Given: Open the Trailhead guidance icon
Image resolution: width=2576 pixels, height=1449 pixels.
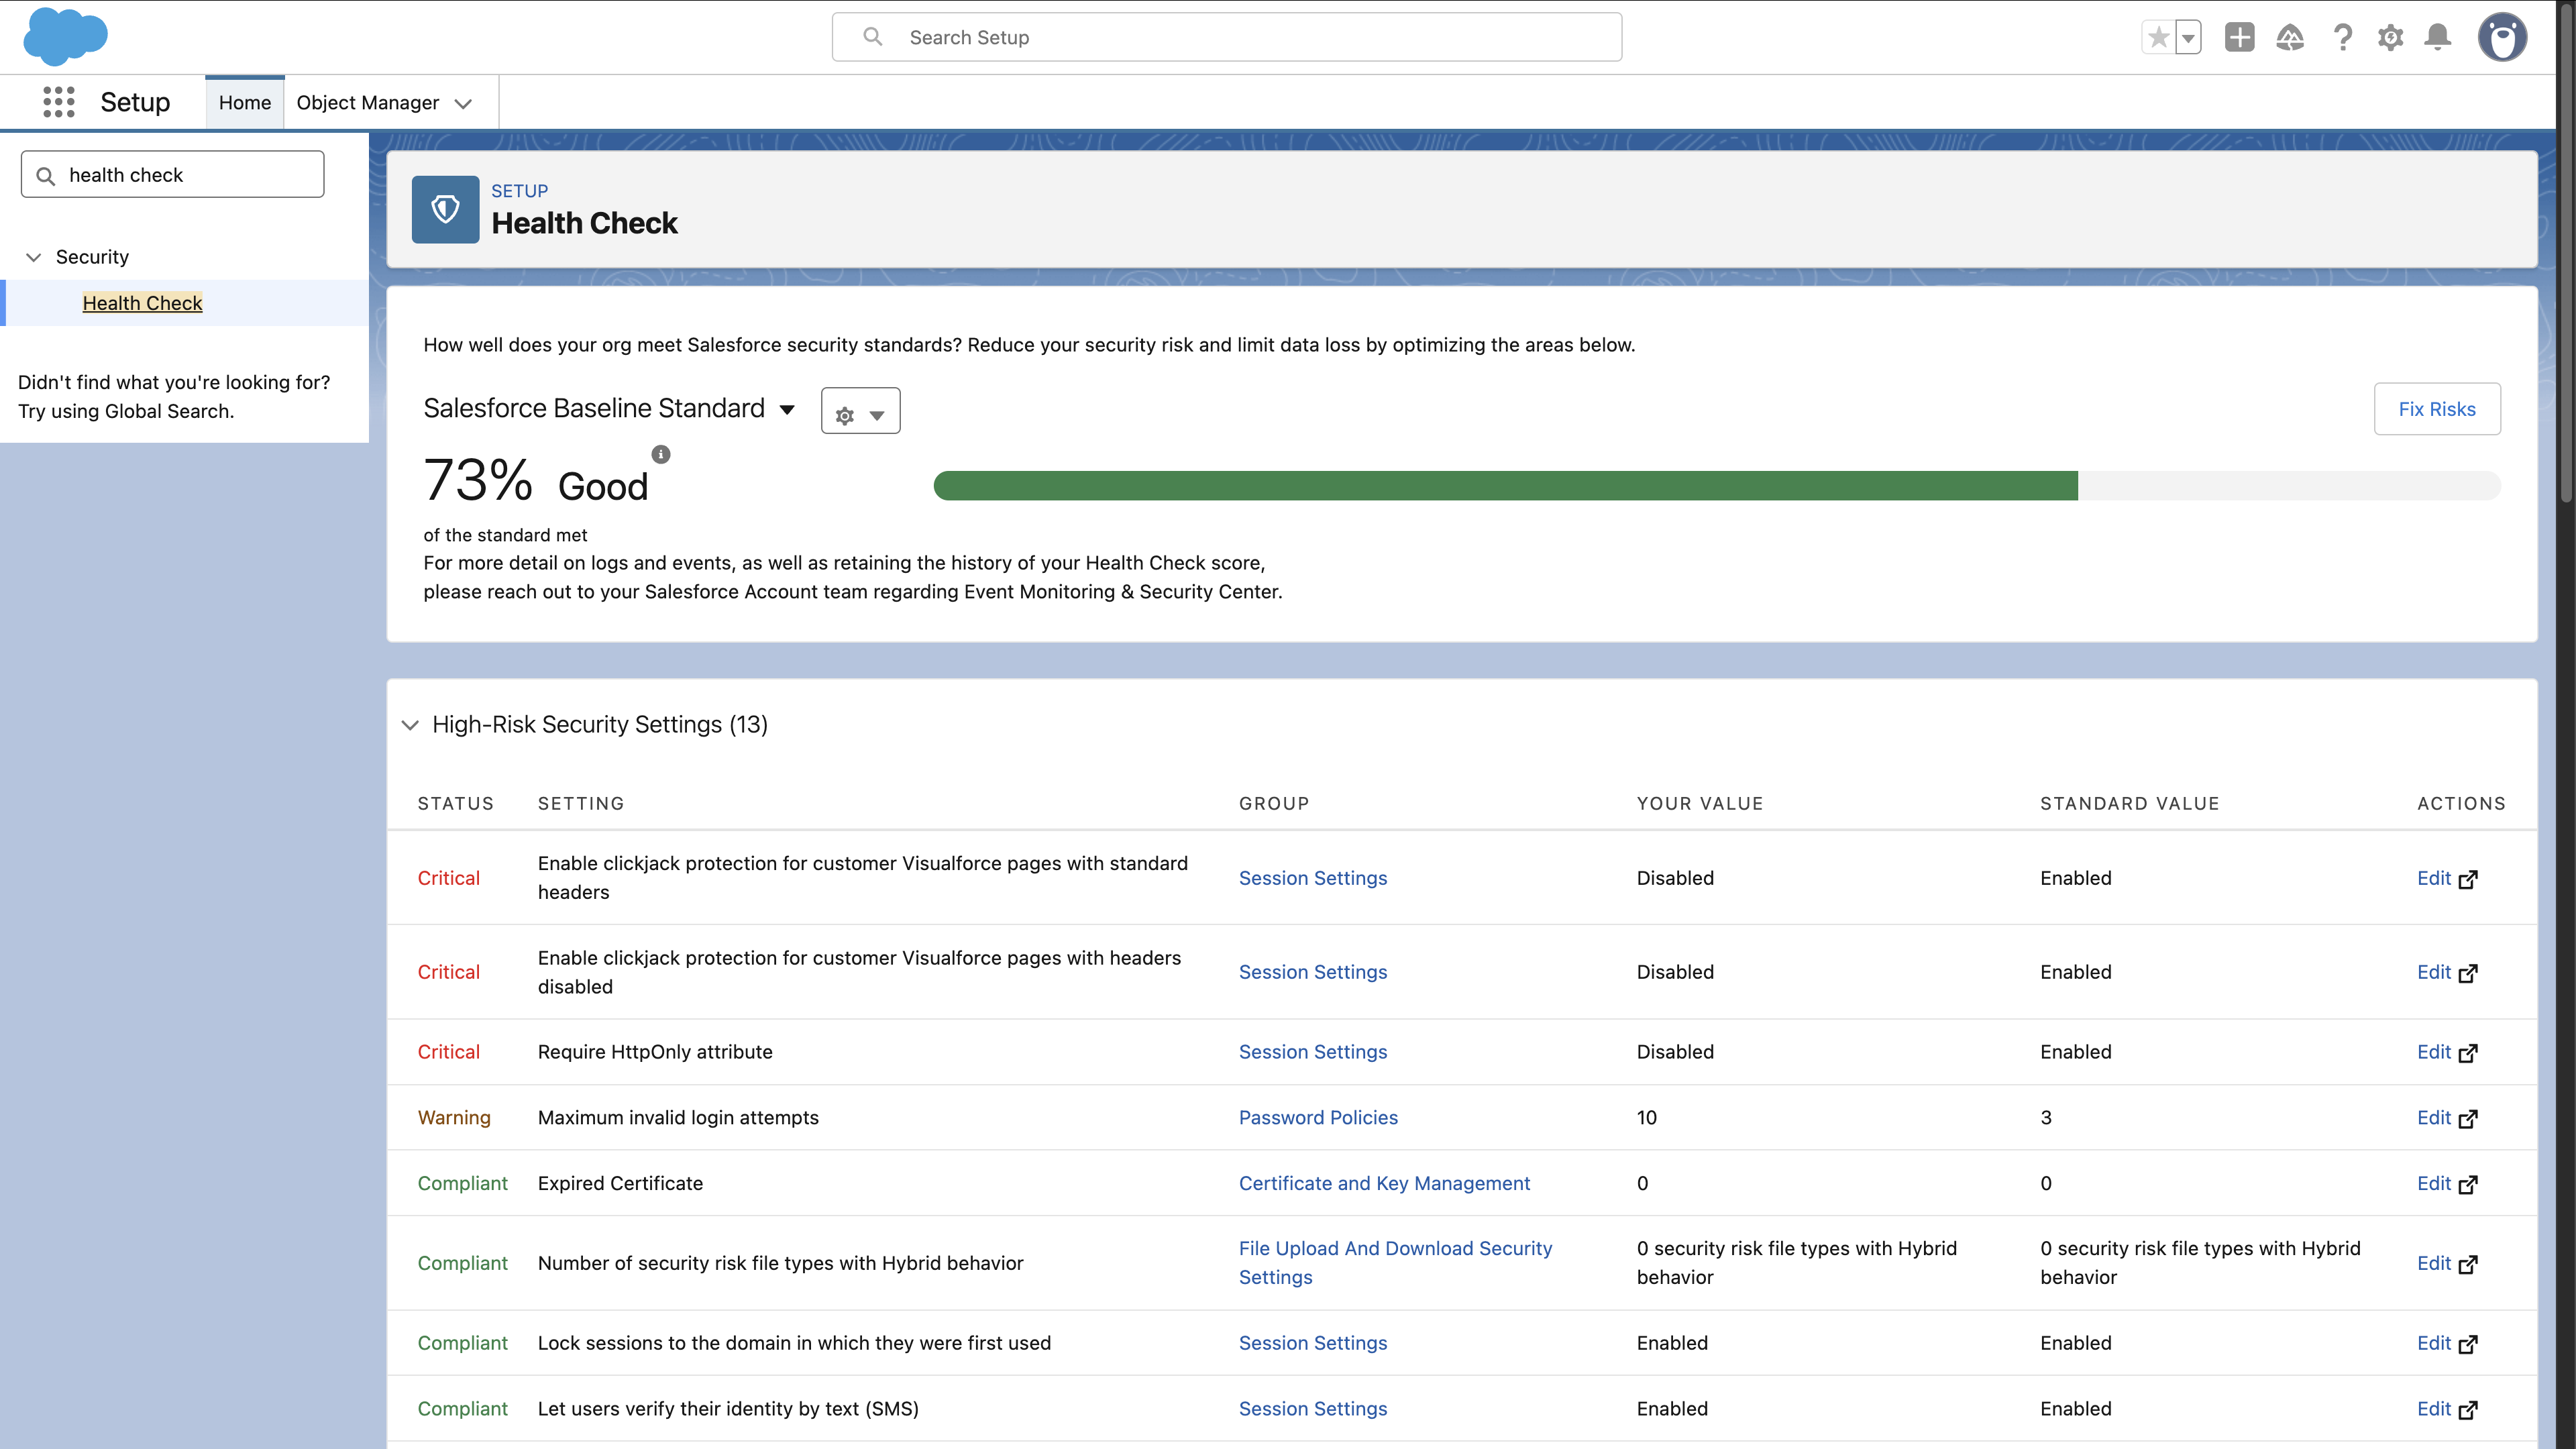Looking at the screenshot, I should point(2289,38).
